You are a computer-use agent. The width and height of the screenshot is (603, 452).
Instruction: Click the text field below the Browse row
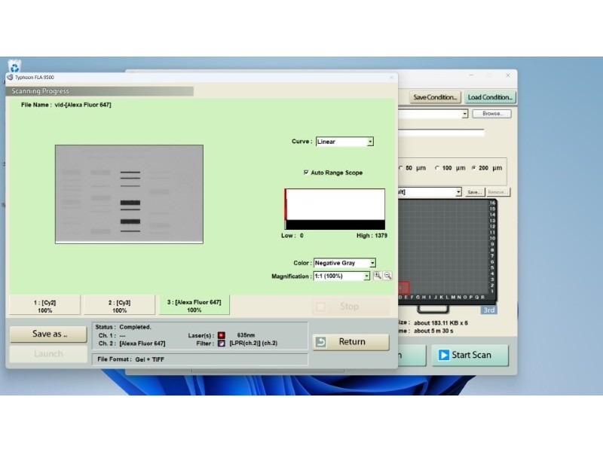pos(441,133)
